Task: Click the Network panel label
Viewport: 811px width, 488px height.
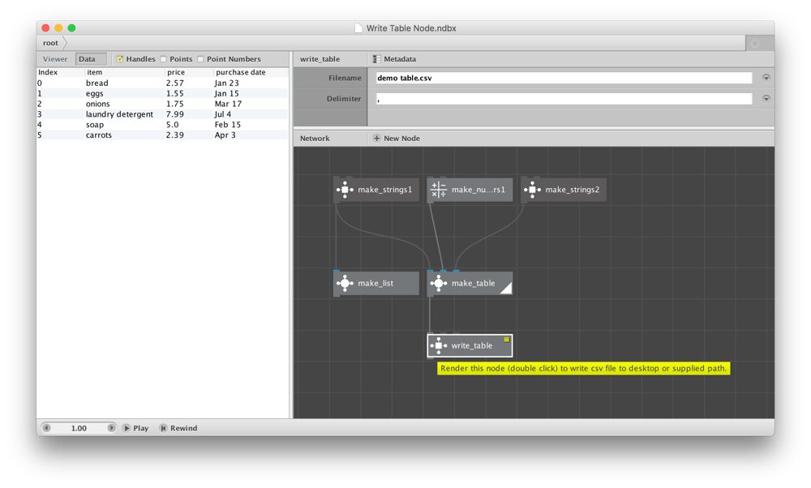Action: click(315, 138)
